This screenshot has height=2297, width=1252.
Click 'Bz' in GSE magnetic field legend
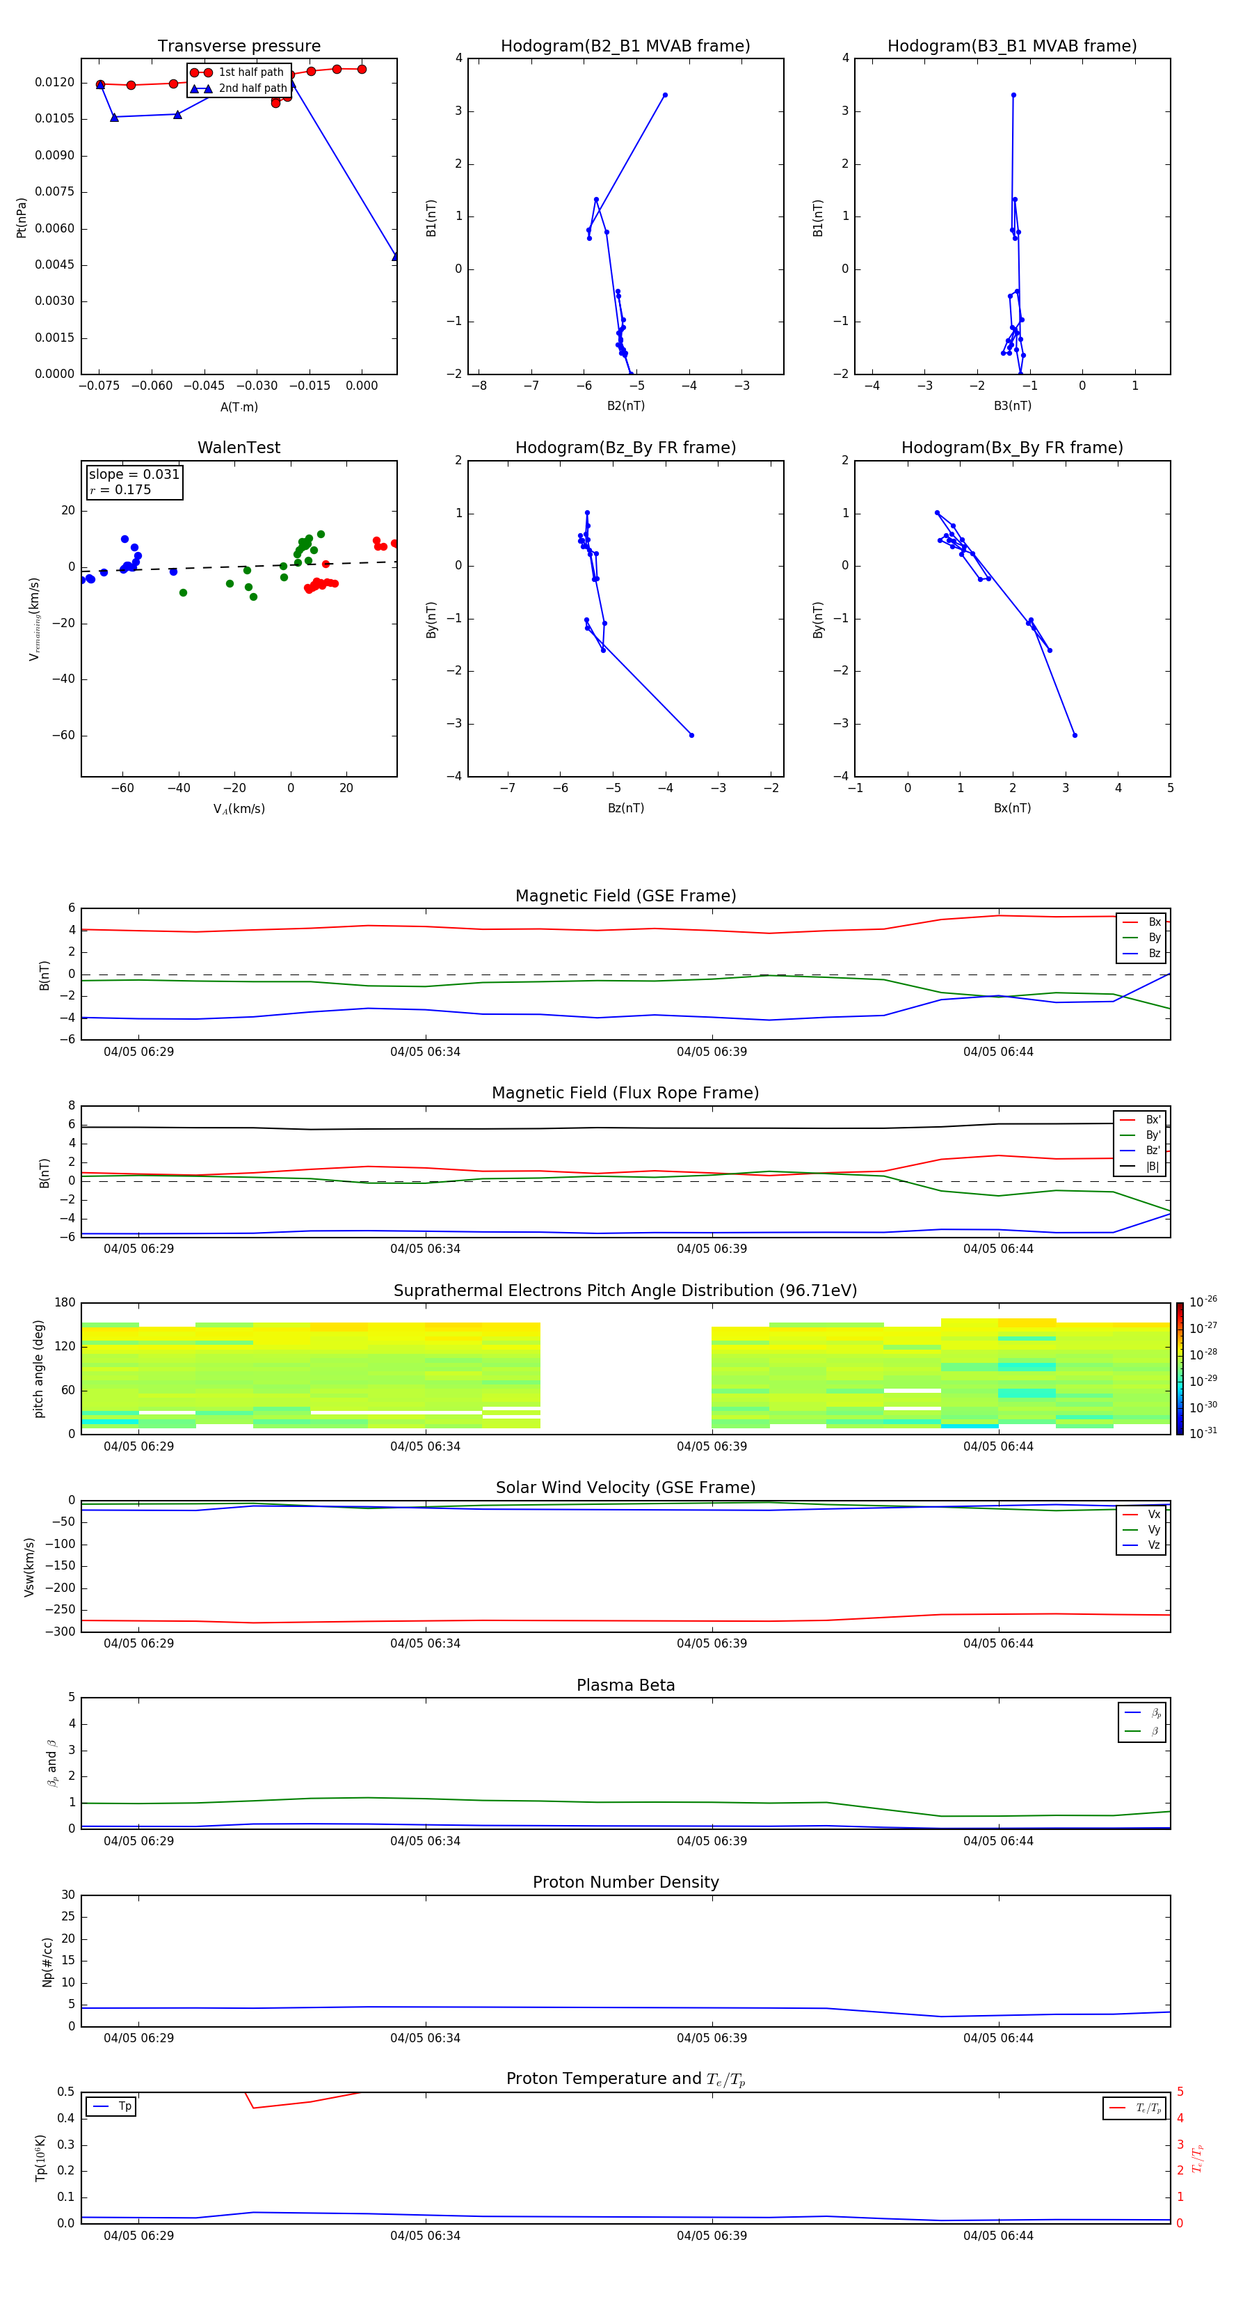point(1141,953)
